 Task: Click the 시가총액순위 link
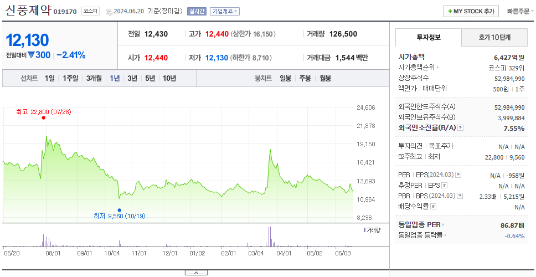point(417,68)
